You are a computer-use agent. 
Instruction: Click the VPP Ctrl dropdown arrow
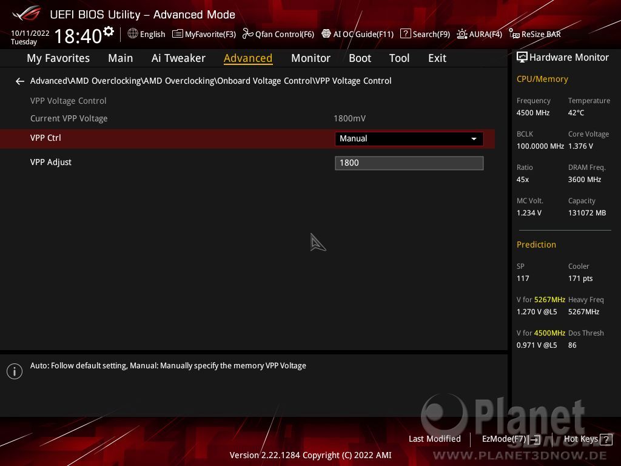[x=474, y=139]
